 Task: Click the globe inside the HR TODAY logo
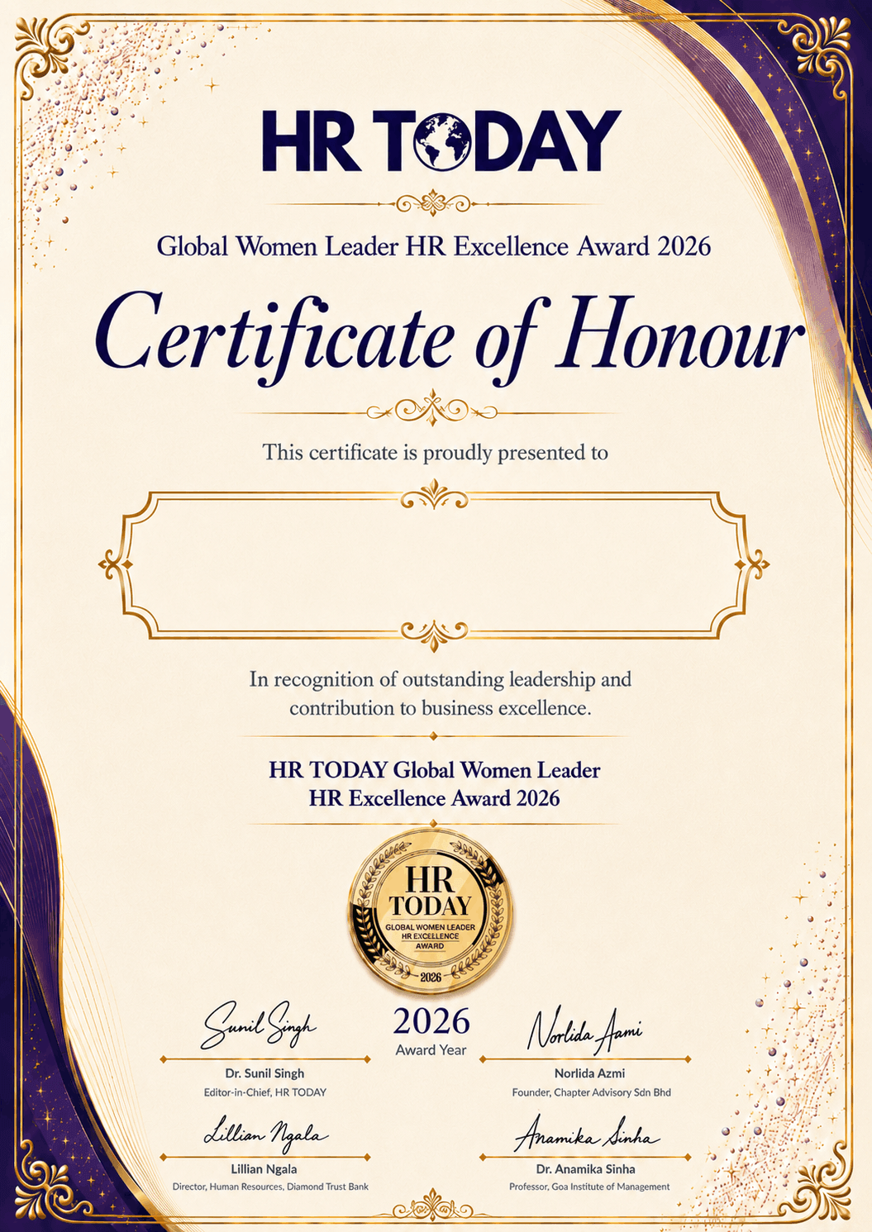[441, 141]
